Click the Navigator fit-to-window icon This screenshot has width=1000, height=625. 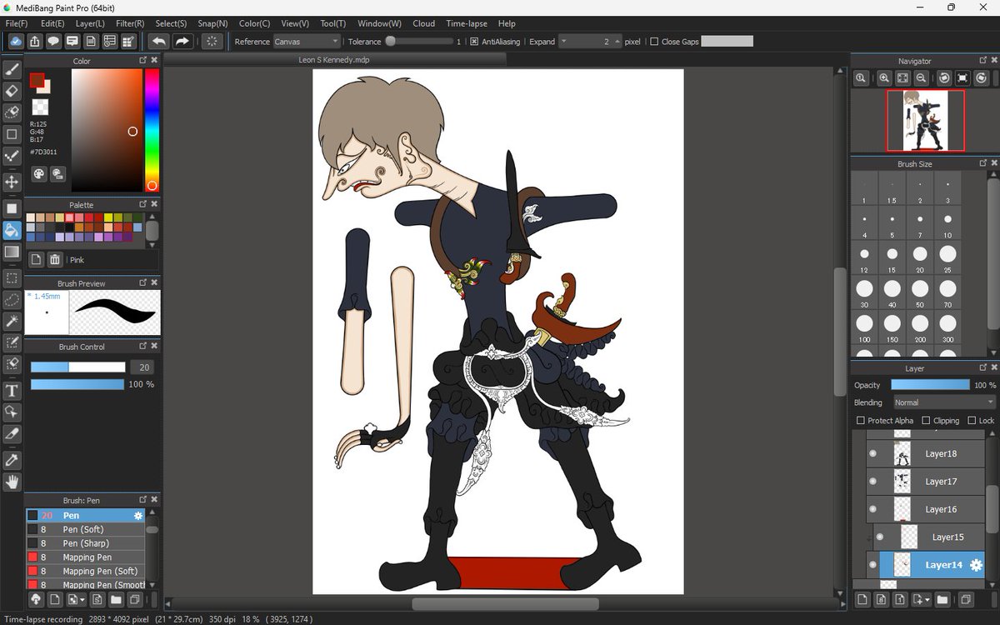coord(902,77)
